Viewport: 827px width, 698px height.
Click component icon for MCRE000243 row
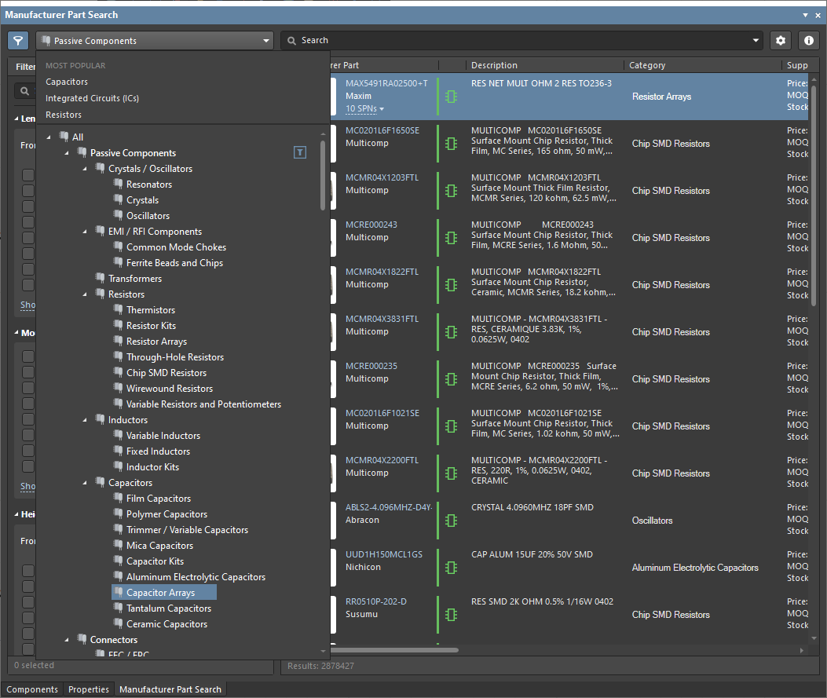click(451, 238)
